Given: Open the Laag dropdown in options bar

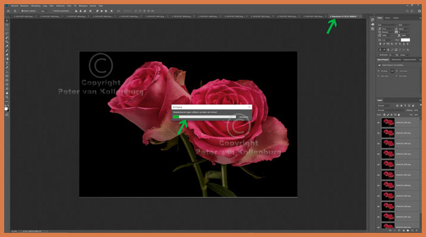Looking at the screenshot, I should (x=44, y=11).
